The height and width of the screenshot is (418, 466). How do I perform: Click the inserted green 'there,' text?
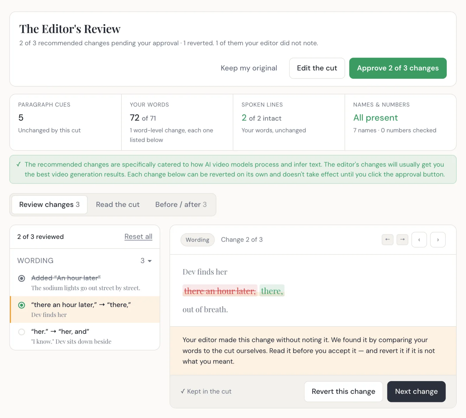pyautogui.click(x=272, y=291)
